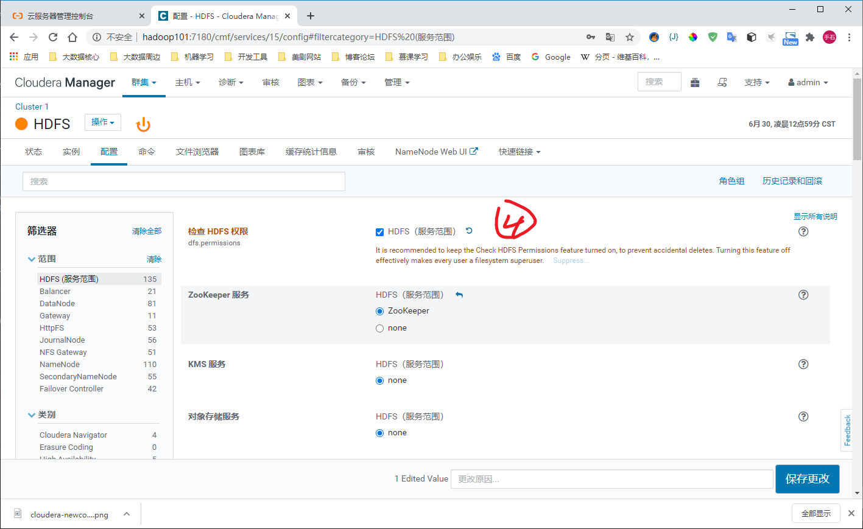Collapse the 范围 filter section
Viewport: 863px width, 529px height.
click(32, 259)
